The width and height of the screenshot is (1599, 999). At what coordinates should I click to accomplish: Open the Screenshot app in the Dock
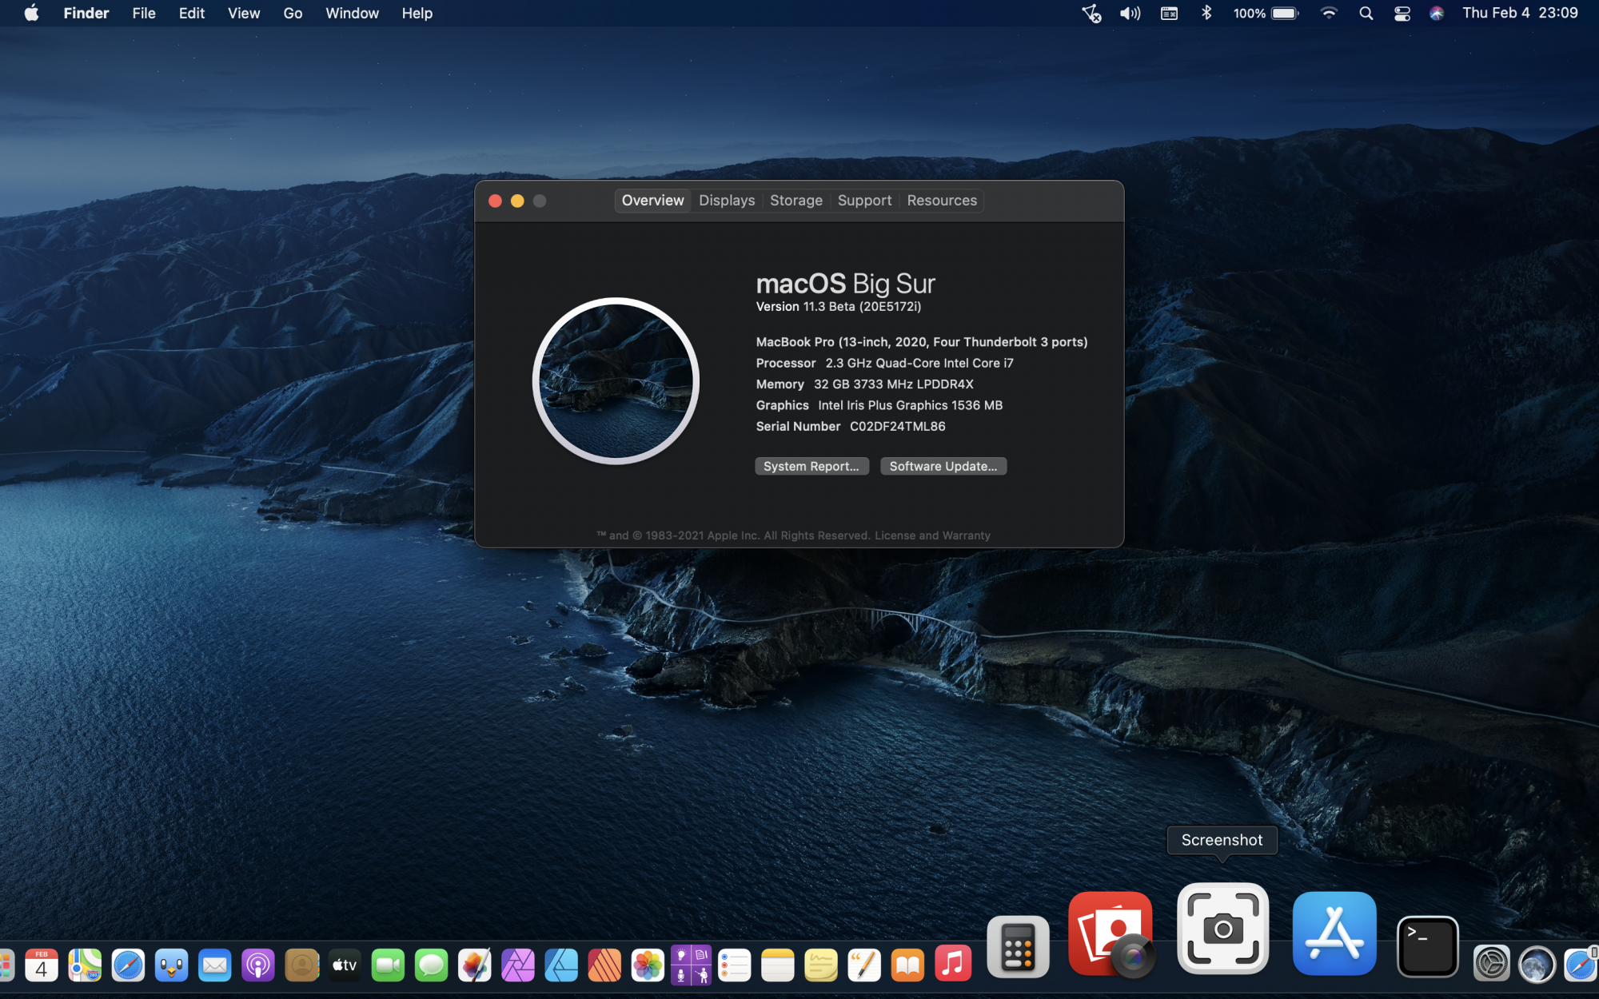(x=1222, y=929)
